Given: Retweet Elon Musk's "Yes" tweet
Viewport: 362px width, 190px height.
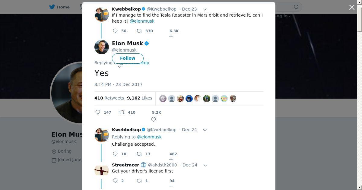Looking at the screenshot, I should pyautogui.click(x=122, y=112).
